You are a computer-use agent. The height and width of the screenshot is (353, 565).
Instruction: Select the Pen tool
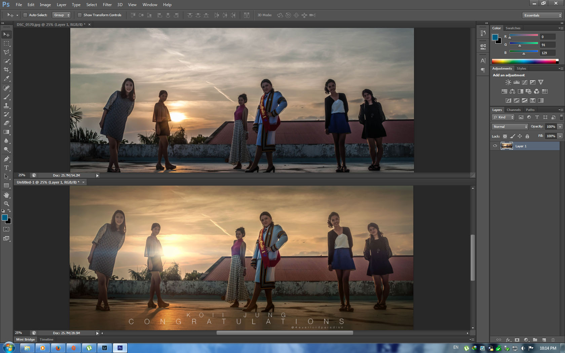click(x=6, y=159)
